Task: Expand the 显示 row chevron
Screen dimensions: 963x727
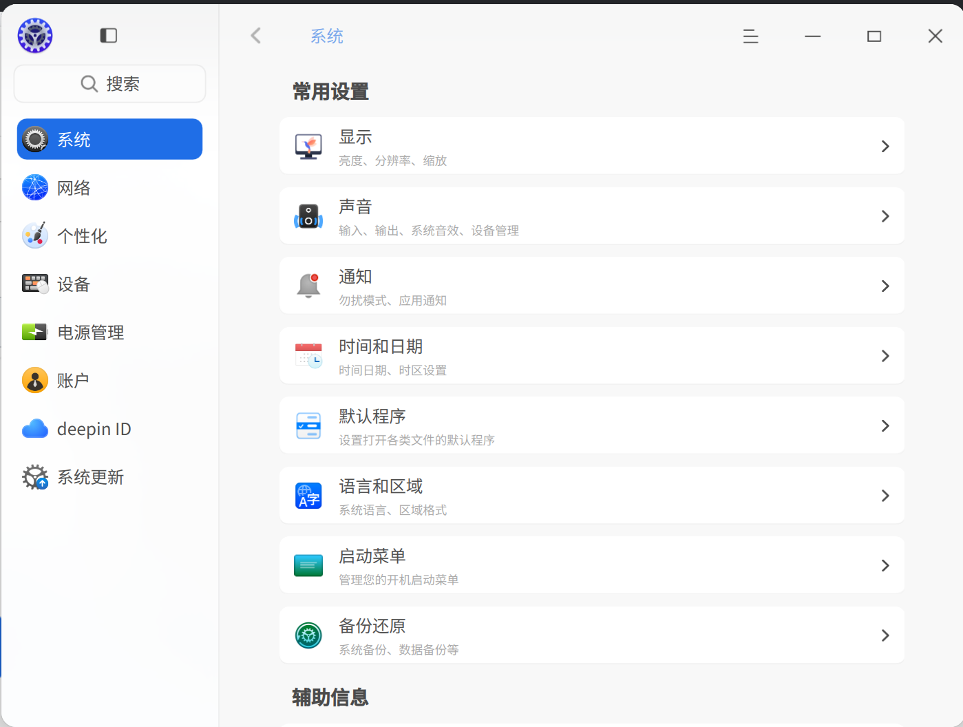Action: coord(885,146)
